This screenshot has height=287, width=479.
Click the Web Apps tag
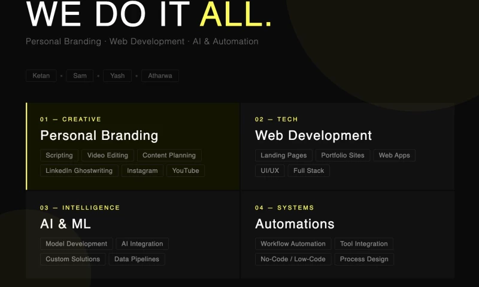(395, 155)
